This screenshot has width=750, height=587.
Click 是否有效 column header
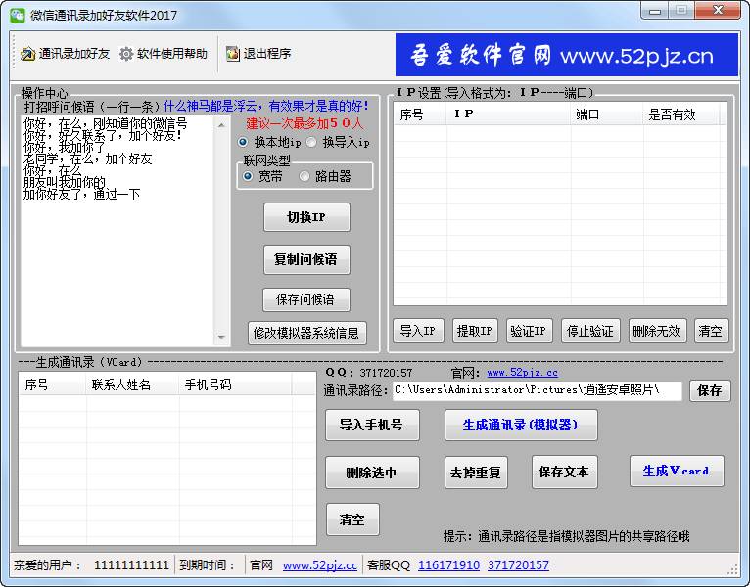click(x=681, y=114)
